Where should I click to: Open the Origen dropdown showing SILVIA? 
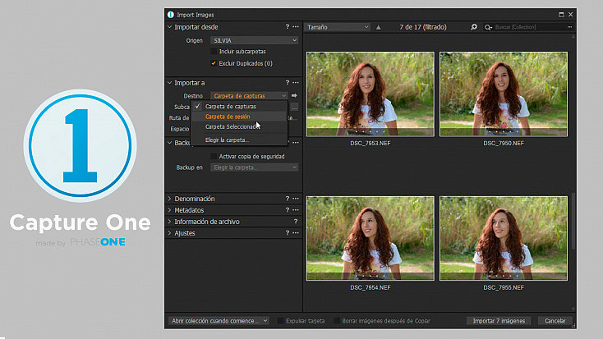tap(254, 40)
